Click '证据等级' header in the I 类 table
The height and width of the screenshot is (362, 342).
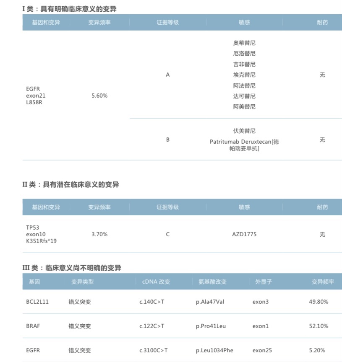click(168, 22)
